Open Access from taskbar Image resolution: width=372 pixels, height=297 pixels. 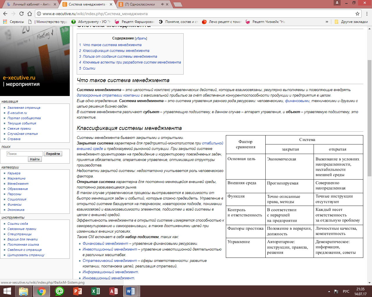(113, 291)
